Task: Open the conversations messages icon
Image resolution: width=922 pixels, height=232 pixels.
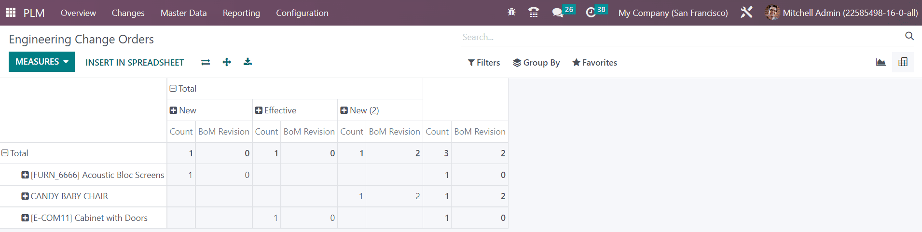Action: point(563,12)
